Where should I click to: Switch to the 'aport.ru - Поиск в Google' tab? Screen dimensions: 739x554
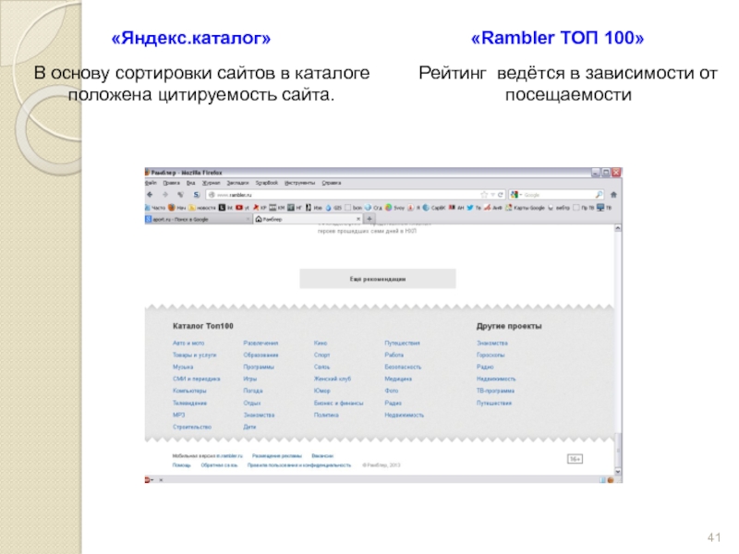(x=197, y=219)
